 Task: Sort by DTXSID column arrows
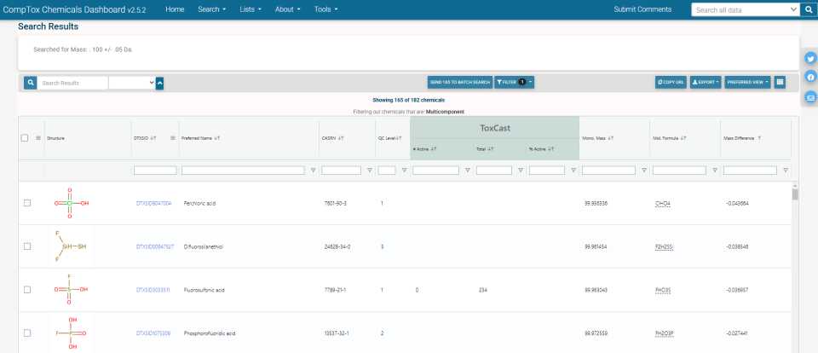(153, 138)
